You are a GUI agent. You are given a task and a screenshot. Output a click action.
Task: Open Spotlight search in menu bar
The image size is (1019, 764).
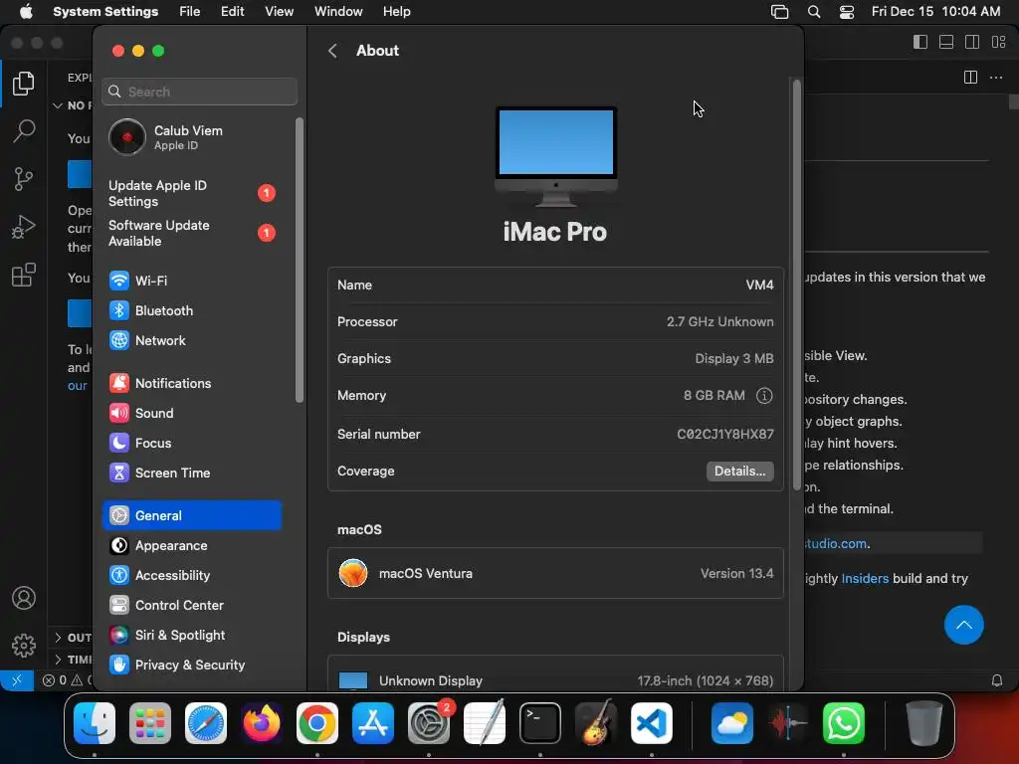pos(814,12)
